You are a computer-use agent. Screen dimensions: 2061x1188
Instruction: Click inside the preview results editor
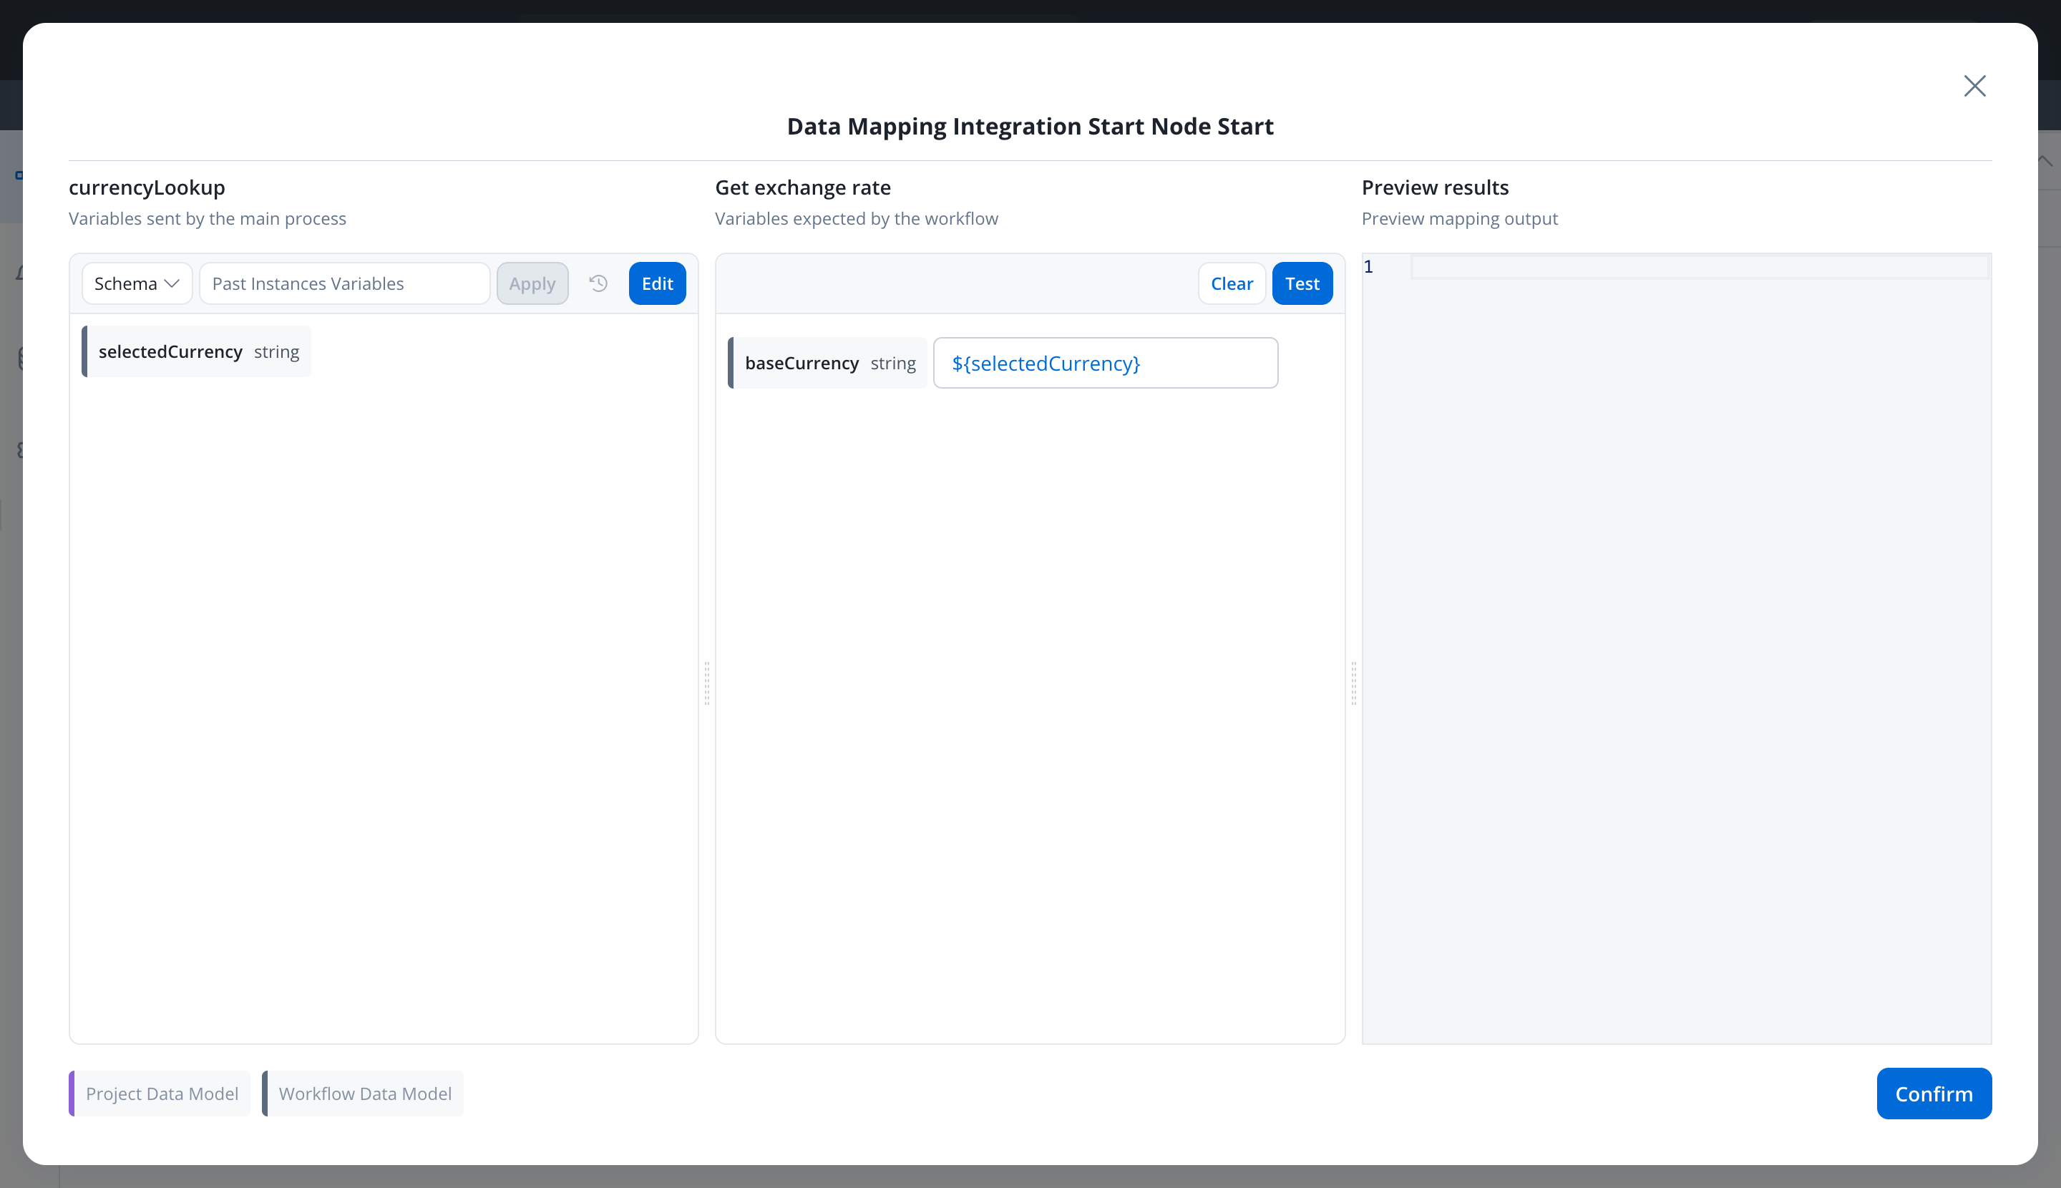(1676, 648)
